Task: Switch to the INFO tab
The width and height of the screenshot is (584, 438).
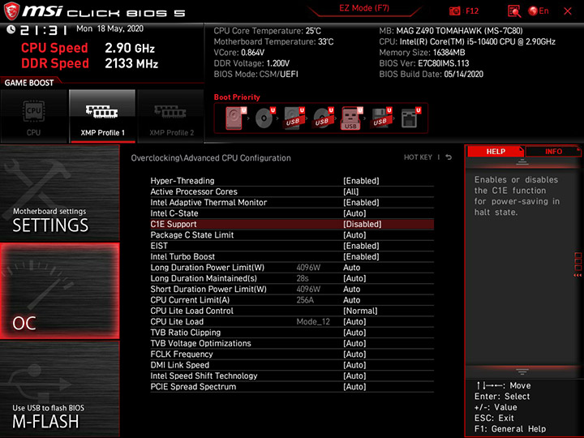Action: [x=553, y=151]
